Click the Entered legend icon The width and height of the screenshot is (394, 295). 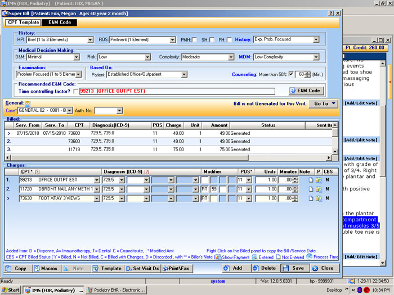[254, 257]
